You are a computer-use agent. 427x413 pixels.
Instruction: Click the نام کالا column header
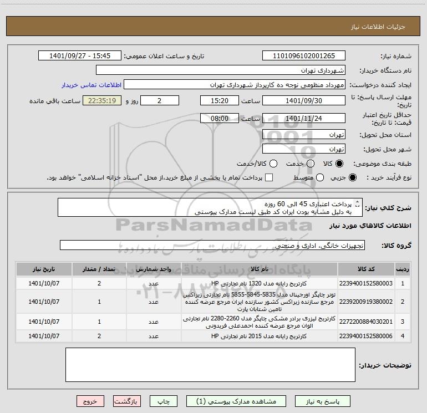click(260, 269)
